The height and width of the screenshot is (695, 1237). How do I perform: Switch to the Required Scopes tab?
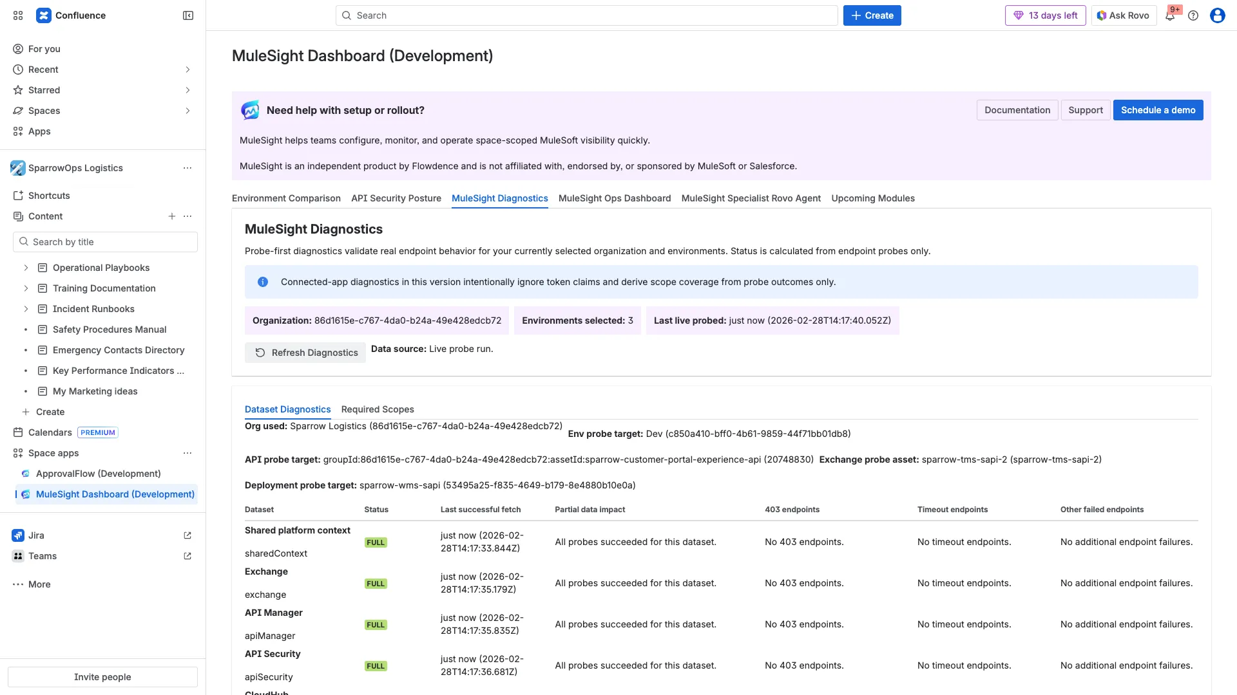pos(378,409)
